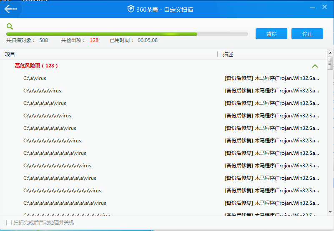Select row C:\a\a\a\a\a\a\a\a\virus
The image size is (334, 231).
coord(163,141)
